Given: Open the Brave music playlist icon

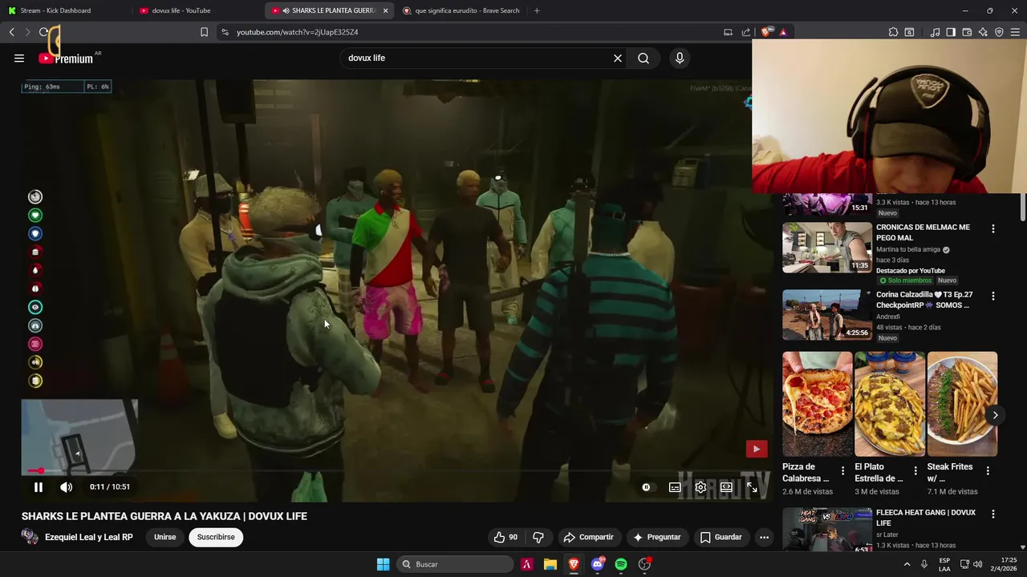Looking at the screenshot, I should click(x=935, y=32).
